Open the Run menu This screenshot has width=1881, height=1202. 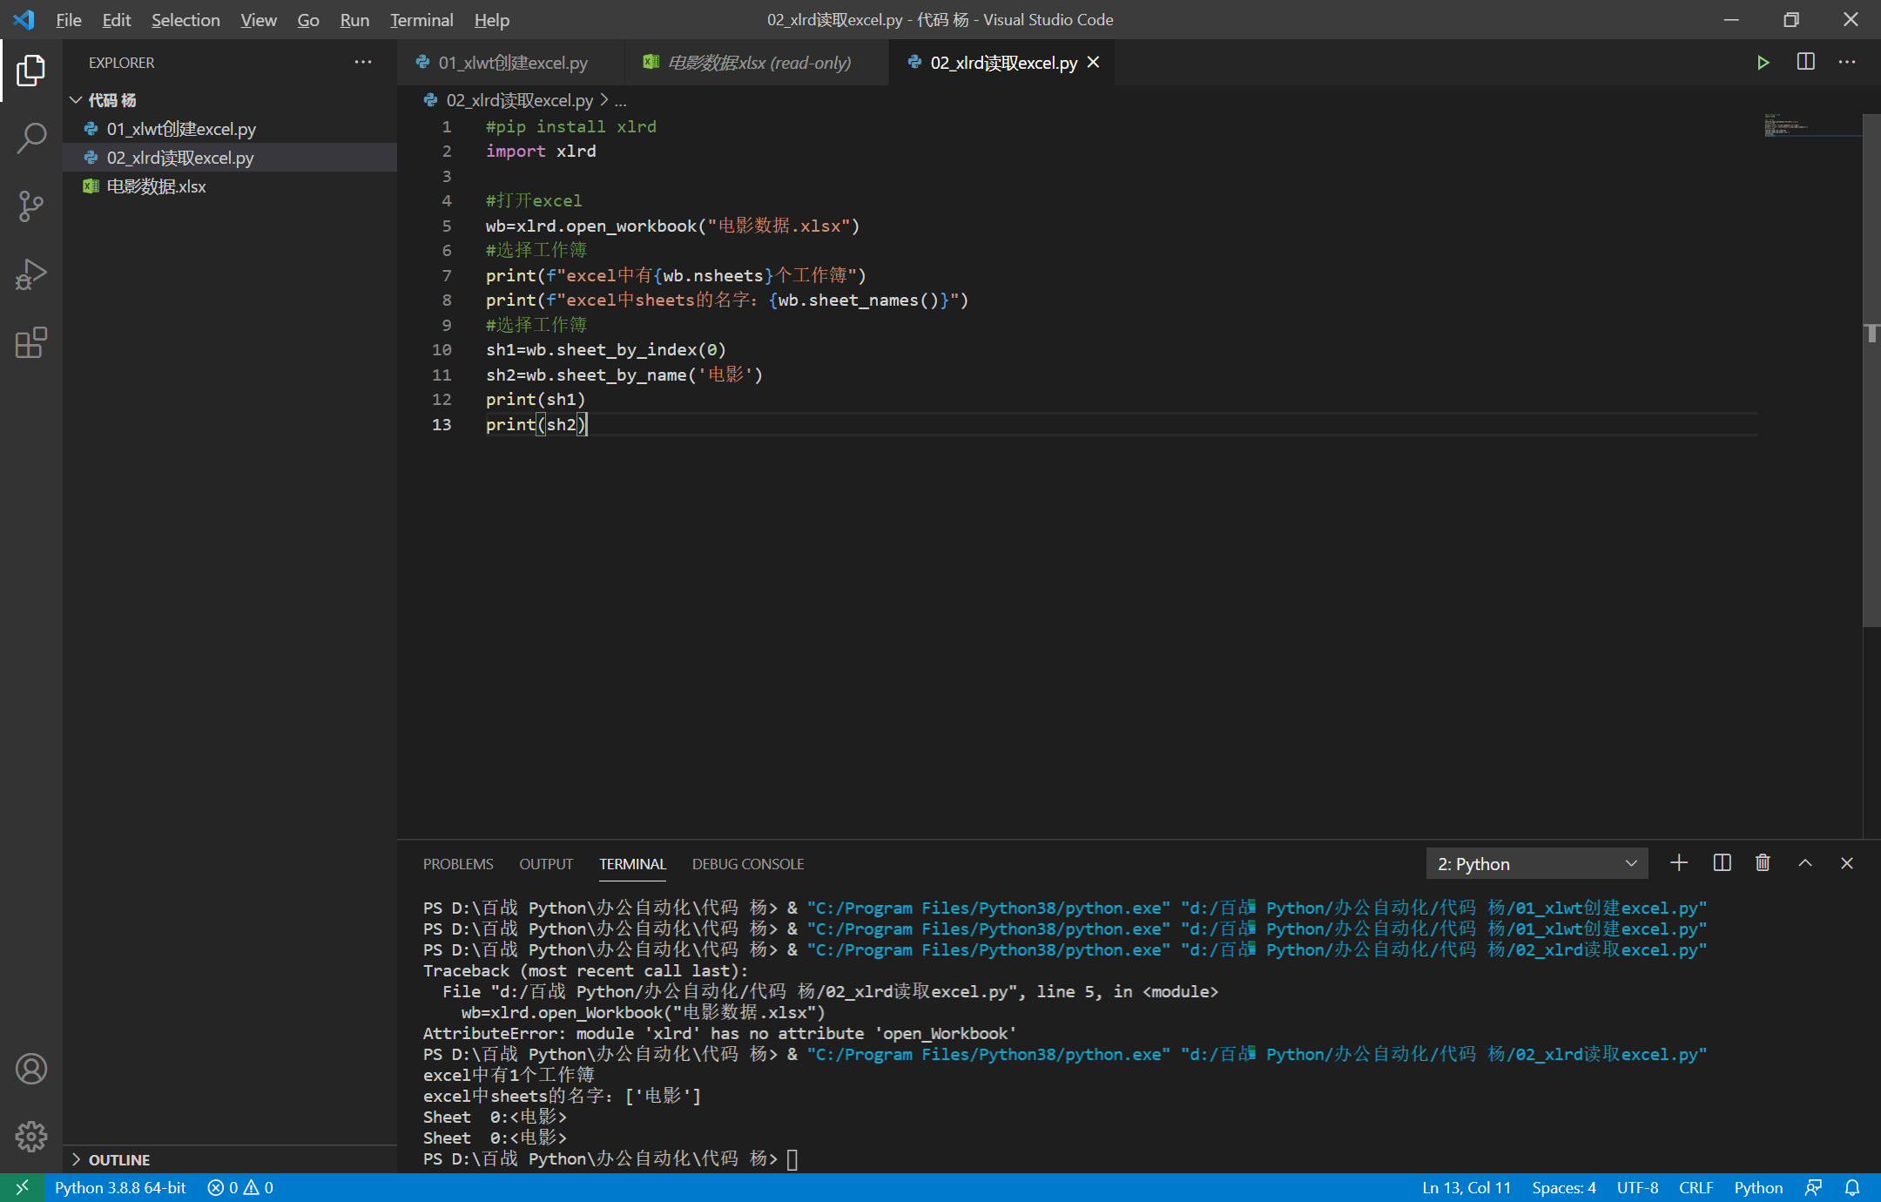coord(354,19)
